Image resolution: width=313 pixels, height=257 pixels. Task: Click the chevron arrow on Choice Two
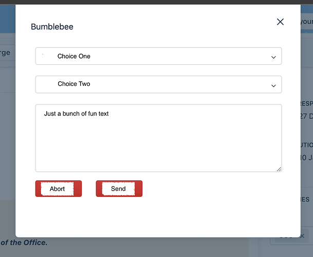(273, 86)
